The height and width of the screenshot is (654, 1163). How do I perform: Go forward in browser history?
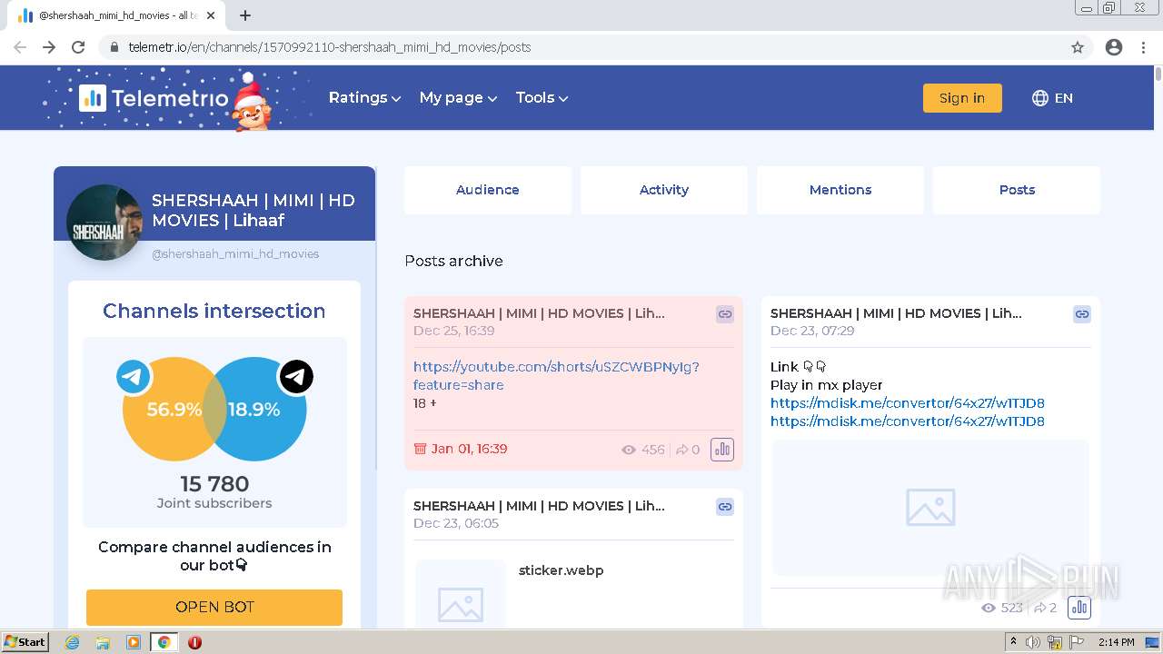point(49,47)
